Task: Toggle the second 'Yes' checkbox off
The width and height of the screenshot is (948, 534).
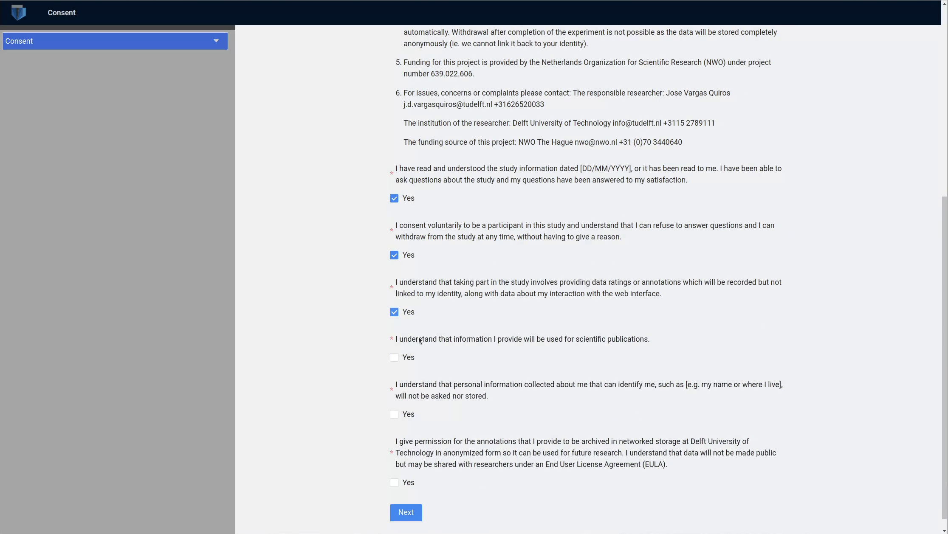Action: [393, 255]
